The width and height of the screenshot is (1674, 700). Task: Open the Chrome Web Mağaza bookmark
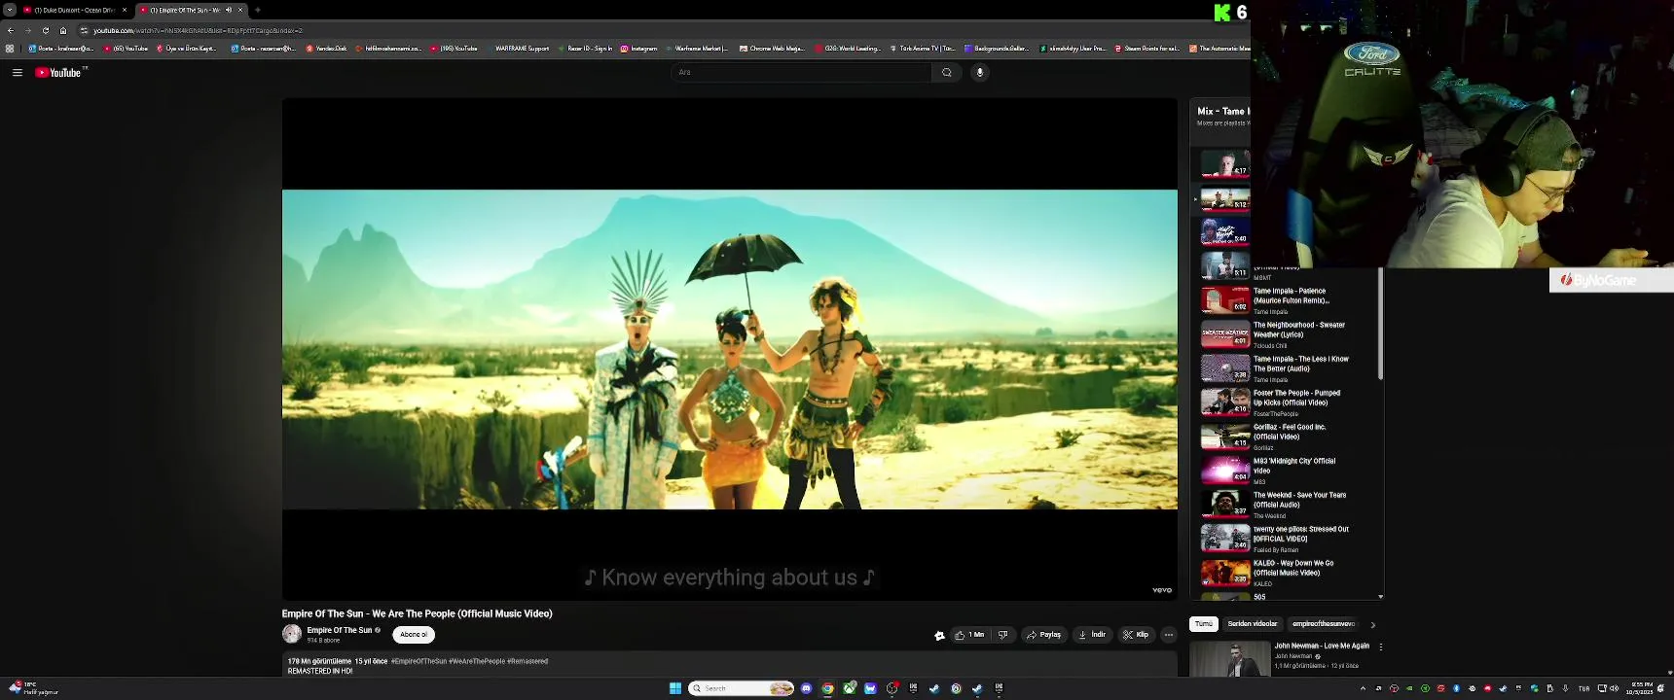pyautogui.click(x=772, y=48)
